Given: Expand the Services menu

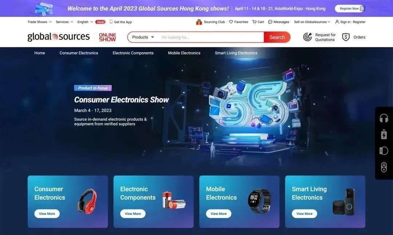Looking at the screenshot, I should 64,22.
